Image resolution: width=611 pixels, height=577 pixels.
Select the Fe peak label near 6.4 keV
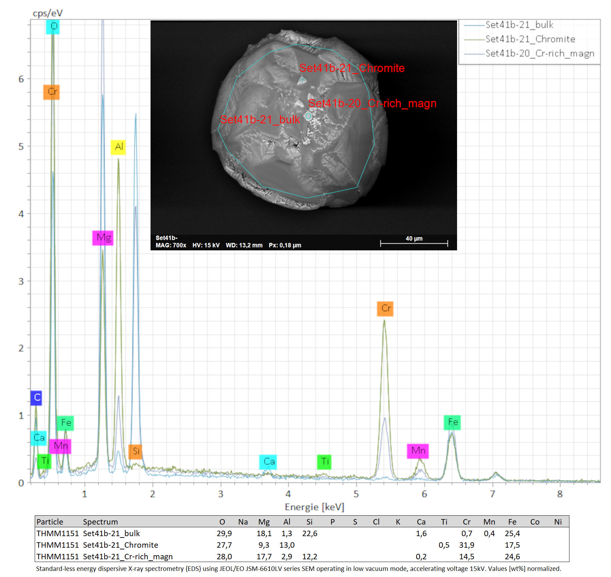[x=452, y=423]
